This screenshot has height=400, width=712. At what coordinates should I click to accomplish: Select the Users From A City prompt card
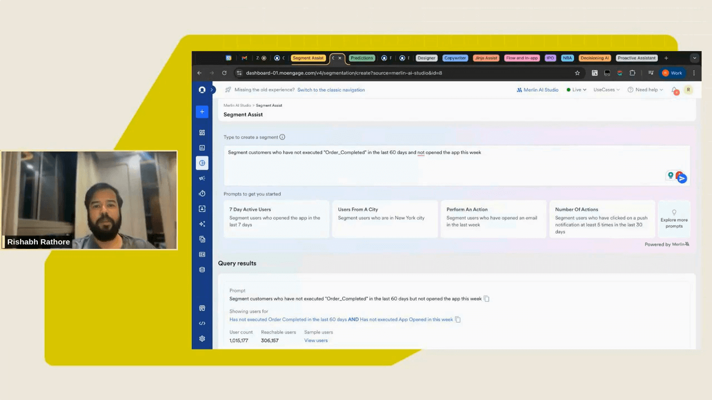pos(385,219)
